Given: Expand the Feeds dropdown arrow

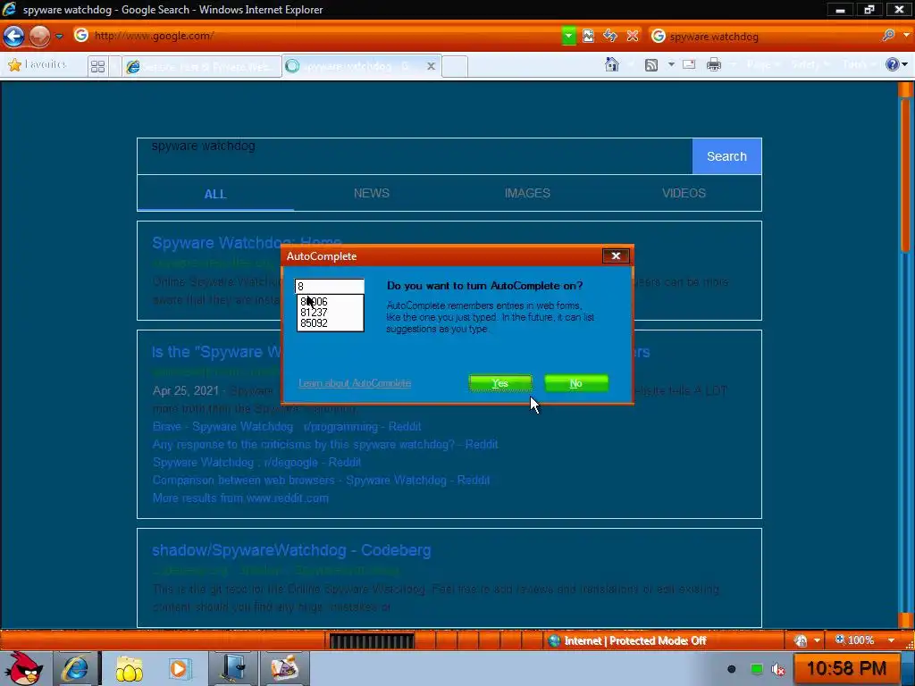Looking at the screenshot, I should pyautogui.click(x=671, y=64).
